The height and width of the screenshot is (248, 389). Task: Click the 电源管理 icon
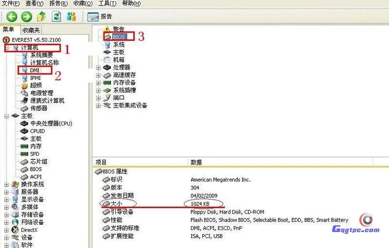click(25, 93)
